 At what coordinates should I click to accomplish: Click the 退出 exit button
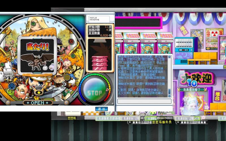tap(101, 109)
